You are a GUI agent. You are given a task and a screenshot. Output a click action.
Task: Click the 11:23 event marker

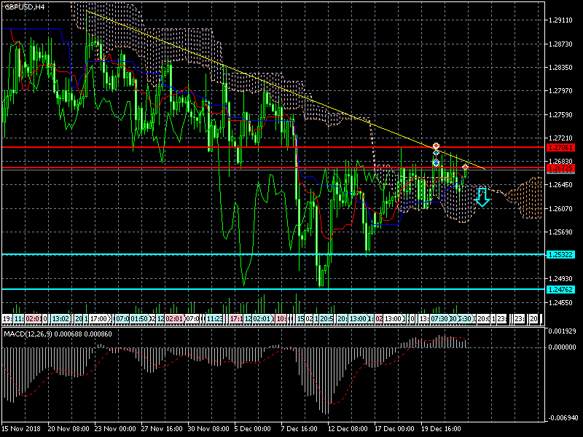pyautogui.click(x=214, y=319)
